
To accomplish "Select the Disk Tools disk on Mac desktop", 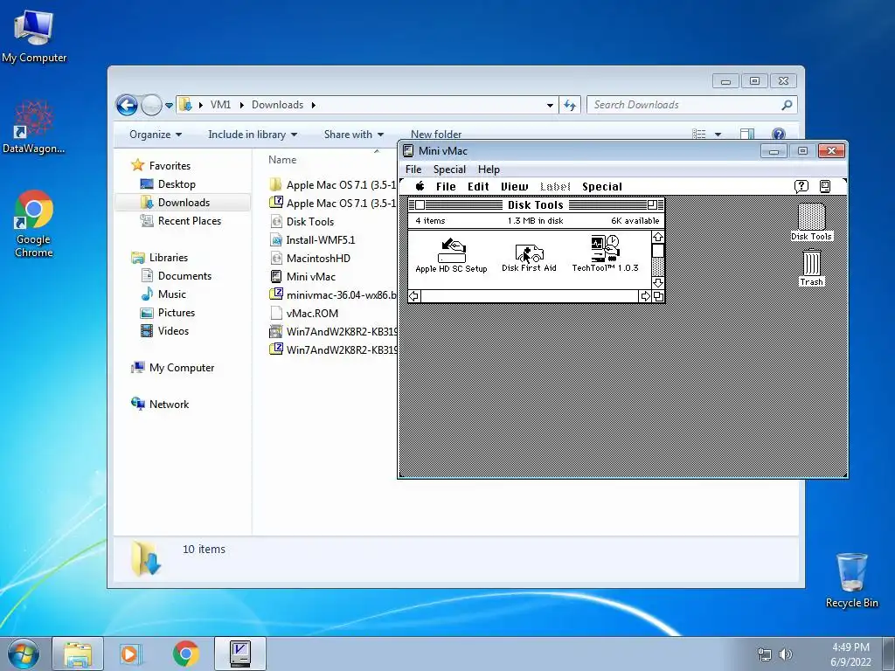I will (x=811, y=221).
